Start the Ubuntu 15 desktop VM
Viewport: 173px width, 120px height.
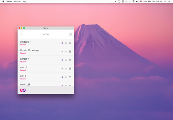62,51
